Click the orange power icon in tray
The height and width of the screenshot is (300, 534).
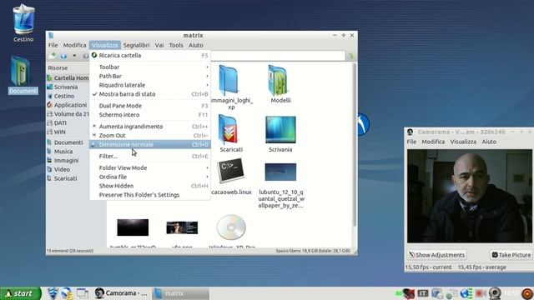pos(527,293)
